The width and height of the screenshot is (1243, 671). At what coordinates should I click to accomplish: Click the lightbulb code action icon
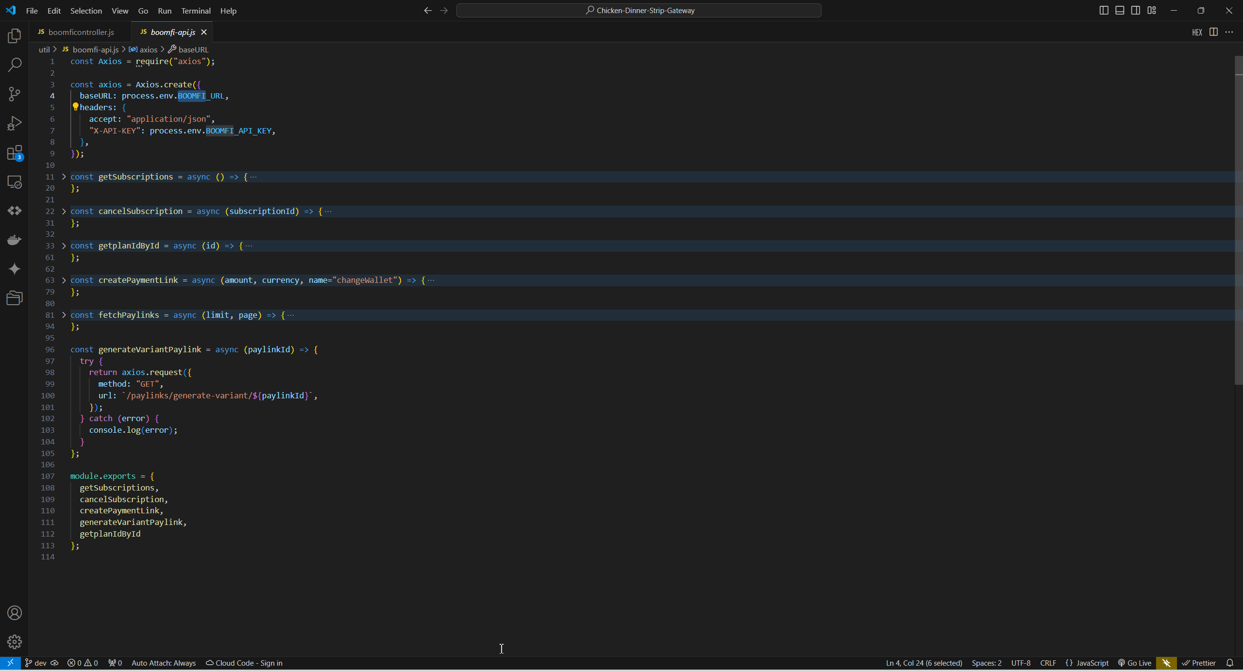(x=75, y=107)
